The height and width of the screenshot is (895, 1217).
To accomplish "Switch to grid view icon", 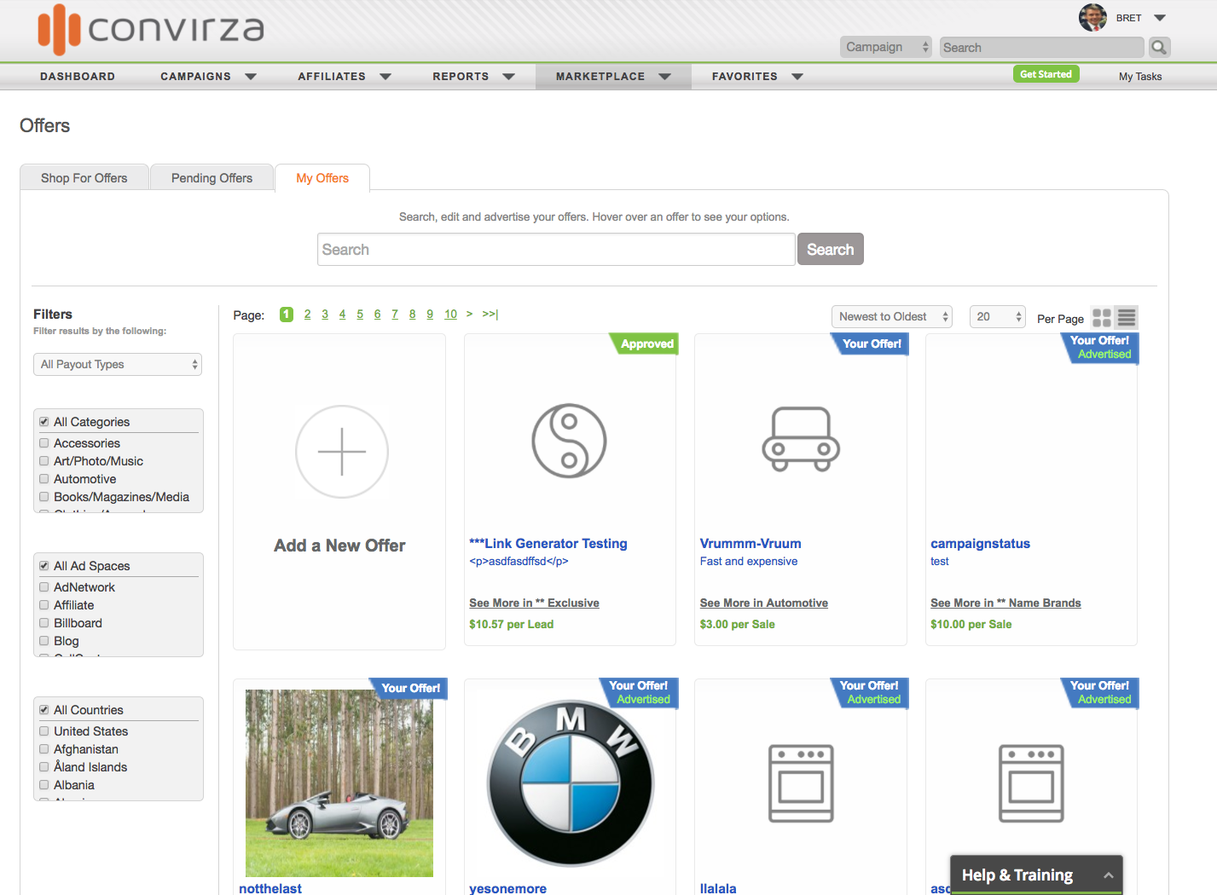I will [1102, 318].
